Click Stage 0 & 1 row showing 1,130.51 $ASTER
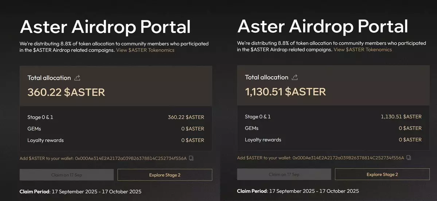The image size is (437, 201). (333, 117)
